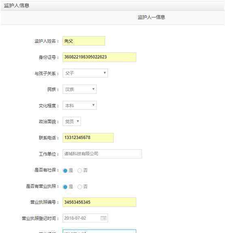Screen dimensions: 225x233
Task: Click the 联系电话 field with 13312345678
Action: point(88,138)
